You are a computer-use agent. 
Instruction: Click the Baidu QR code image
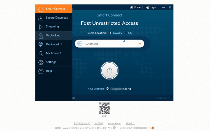[x=104, y=108]
